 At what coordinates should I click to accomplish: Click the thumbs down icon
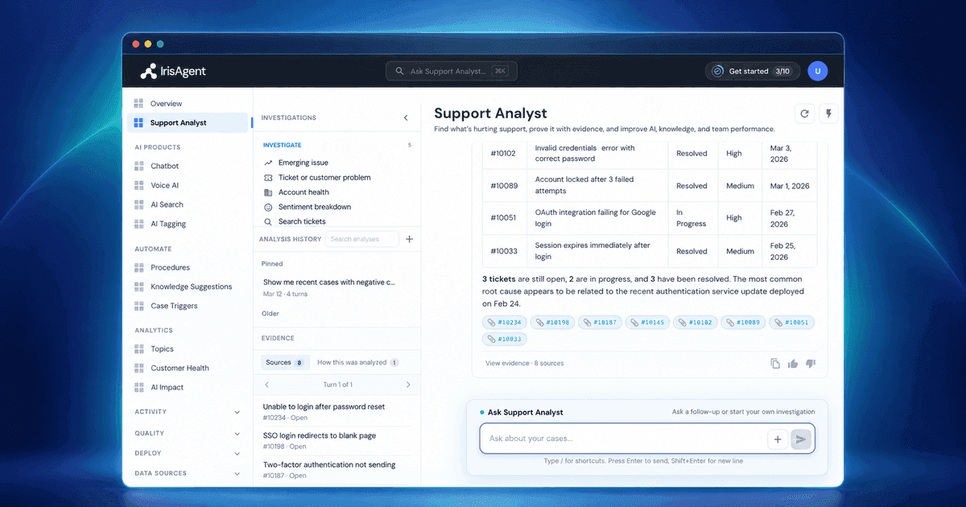(x=811, y=364)
